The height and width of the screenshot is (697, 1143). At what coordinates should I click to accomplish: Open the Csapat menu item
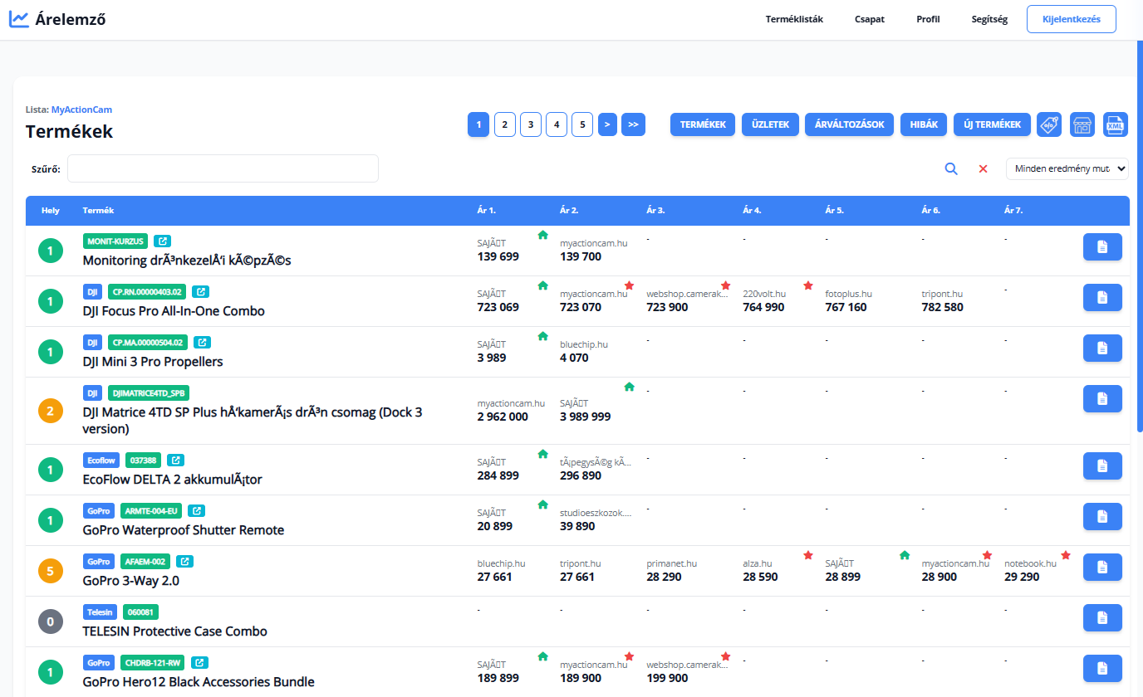point(869,19)
